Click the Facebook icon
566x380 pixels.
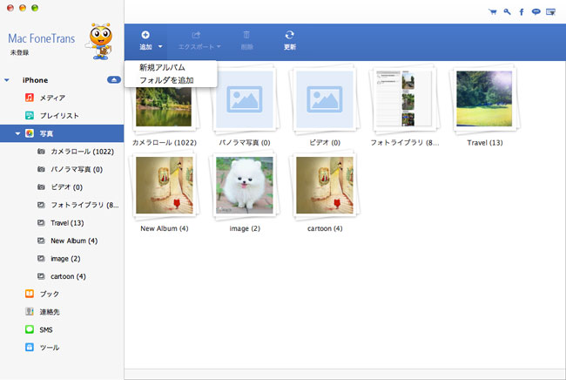(521, 12)
